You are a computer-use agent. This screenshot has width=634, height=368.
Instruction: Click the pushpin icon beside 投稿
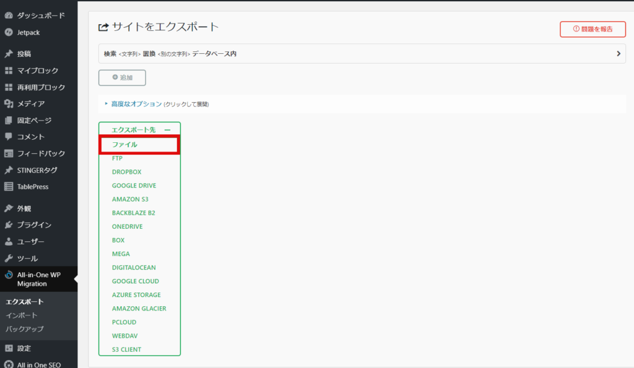[9, 54]
